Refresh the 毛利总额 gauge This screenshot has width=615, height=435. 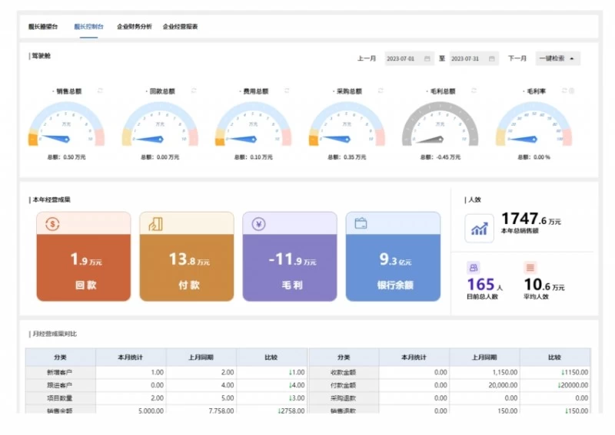473,91
